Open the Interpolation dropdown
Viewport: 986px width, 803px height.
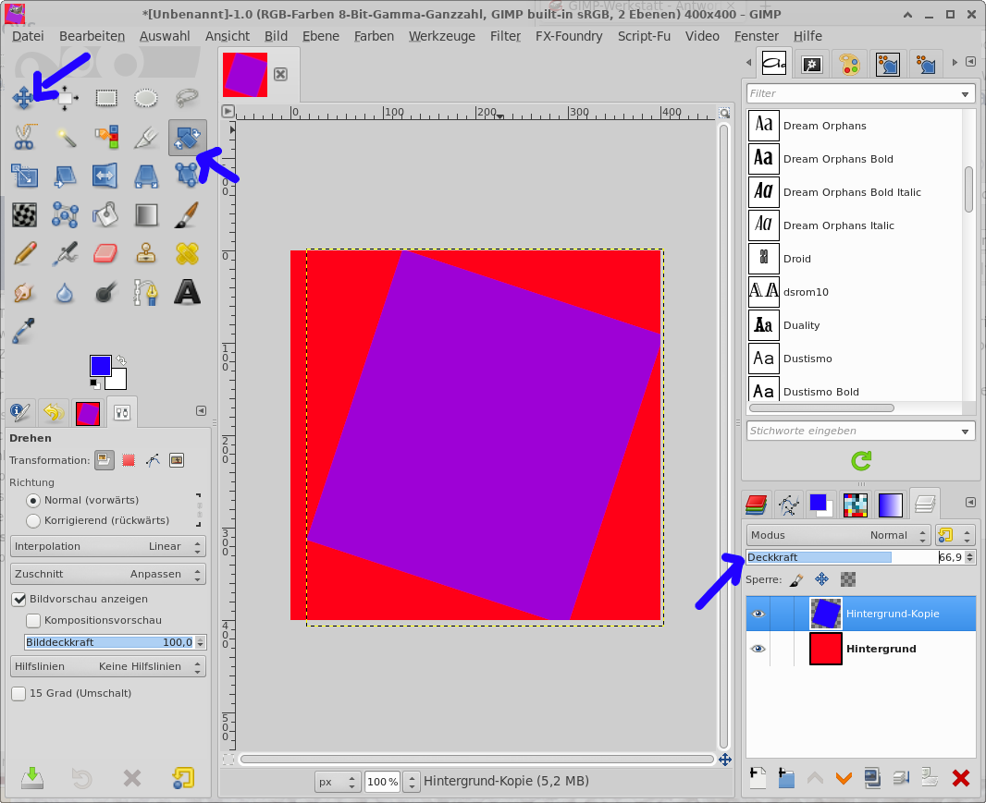(x=107, y=546)
